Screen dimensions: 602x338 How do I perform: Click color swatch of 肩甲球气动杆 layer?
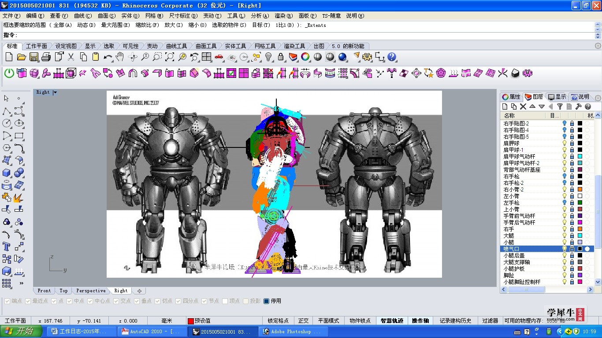coord(580,156)
